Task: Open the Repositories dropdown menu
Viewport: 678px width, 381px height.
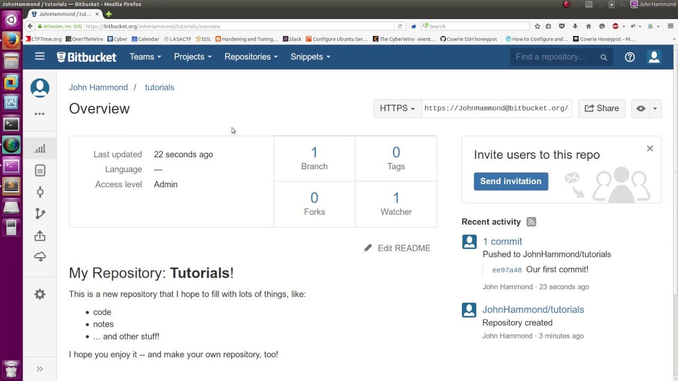Action: [251, 57]
